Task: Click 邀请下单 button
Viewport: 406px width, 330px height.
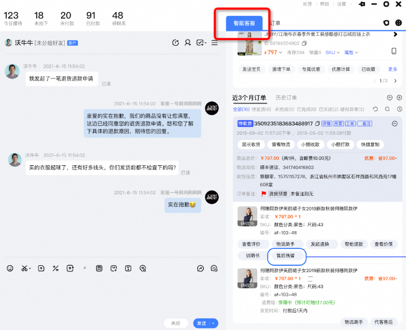Action: [281, 69]
